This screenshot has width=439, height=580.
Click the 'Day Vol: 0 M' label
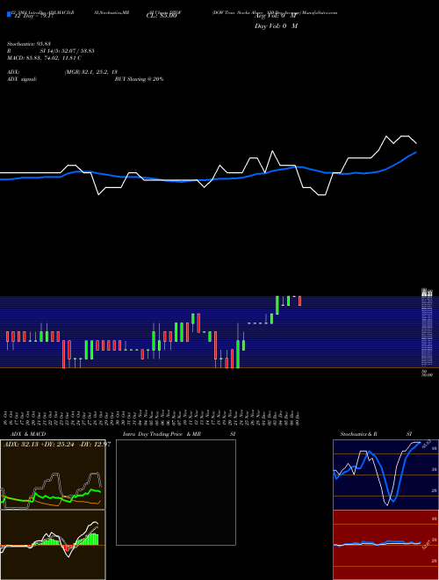(x=276, y=26)
